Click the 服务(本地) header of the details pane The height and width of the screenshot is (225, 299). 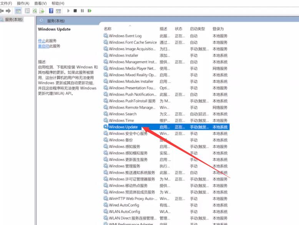tap(56, 21)
